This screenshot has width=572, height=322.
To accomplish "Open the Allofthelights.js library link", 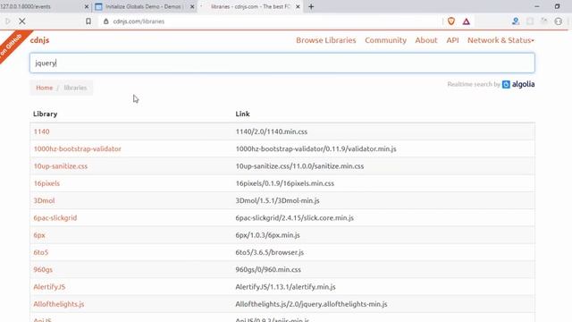I will (x=59, y=304).
